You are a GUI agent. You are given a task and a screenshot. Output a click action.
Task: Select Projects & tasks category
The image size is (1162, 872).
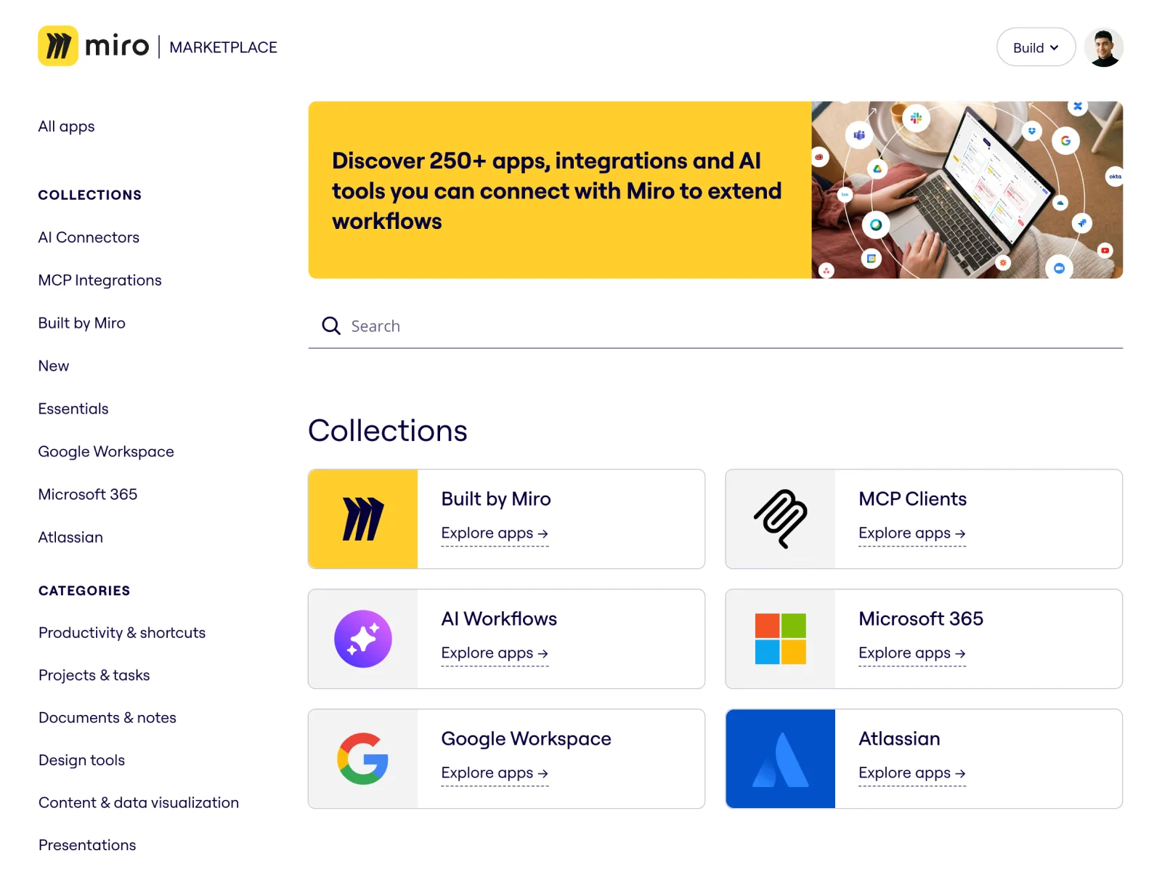94,676
